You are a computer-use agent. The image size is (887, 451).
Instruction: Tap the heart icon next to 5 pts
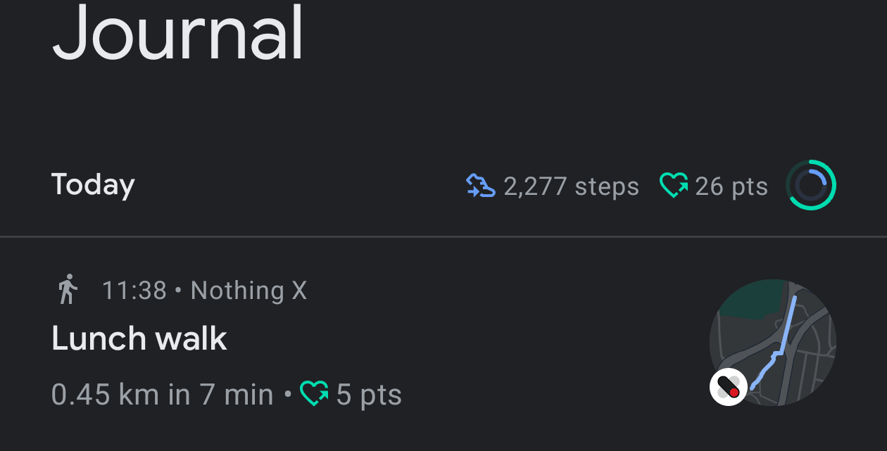(315, 394)
